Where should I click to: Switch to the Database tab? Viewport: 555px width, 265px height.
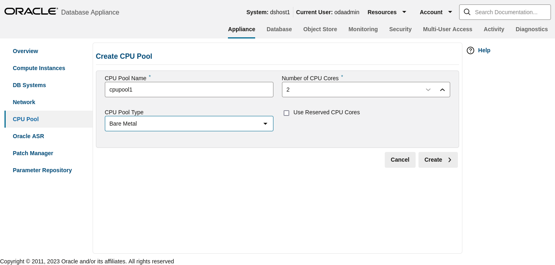pyautogui.click(x=279, y=29)
